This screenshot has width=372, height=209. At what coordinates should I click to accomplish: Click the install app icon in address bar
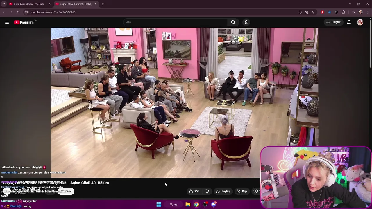[x=300, y=12]
